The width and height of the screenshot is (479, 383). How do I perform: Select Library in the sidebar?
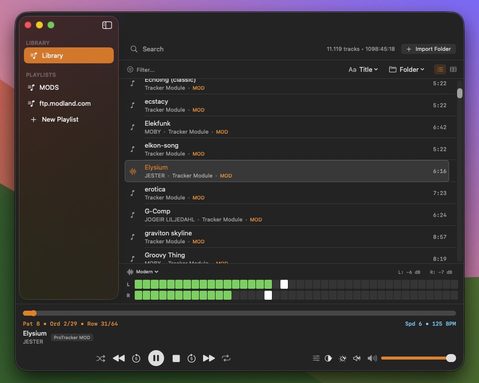pyautogui.click(x=69, y=55)
